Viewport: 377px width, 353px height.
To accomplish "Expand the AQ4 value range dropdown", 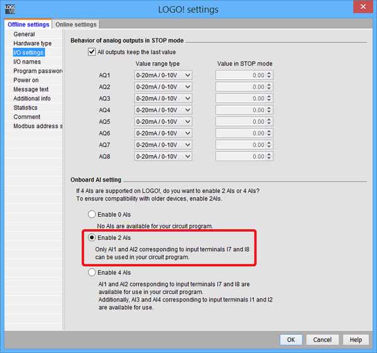I will [x=163, y=110].
